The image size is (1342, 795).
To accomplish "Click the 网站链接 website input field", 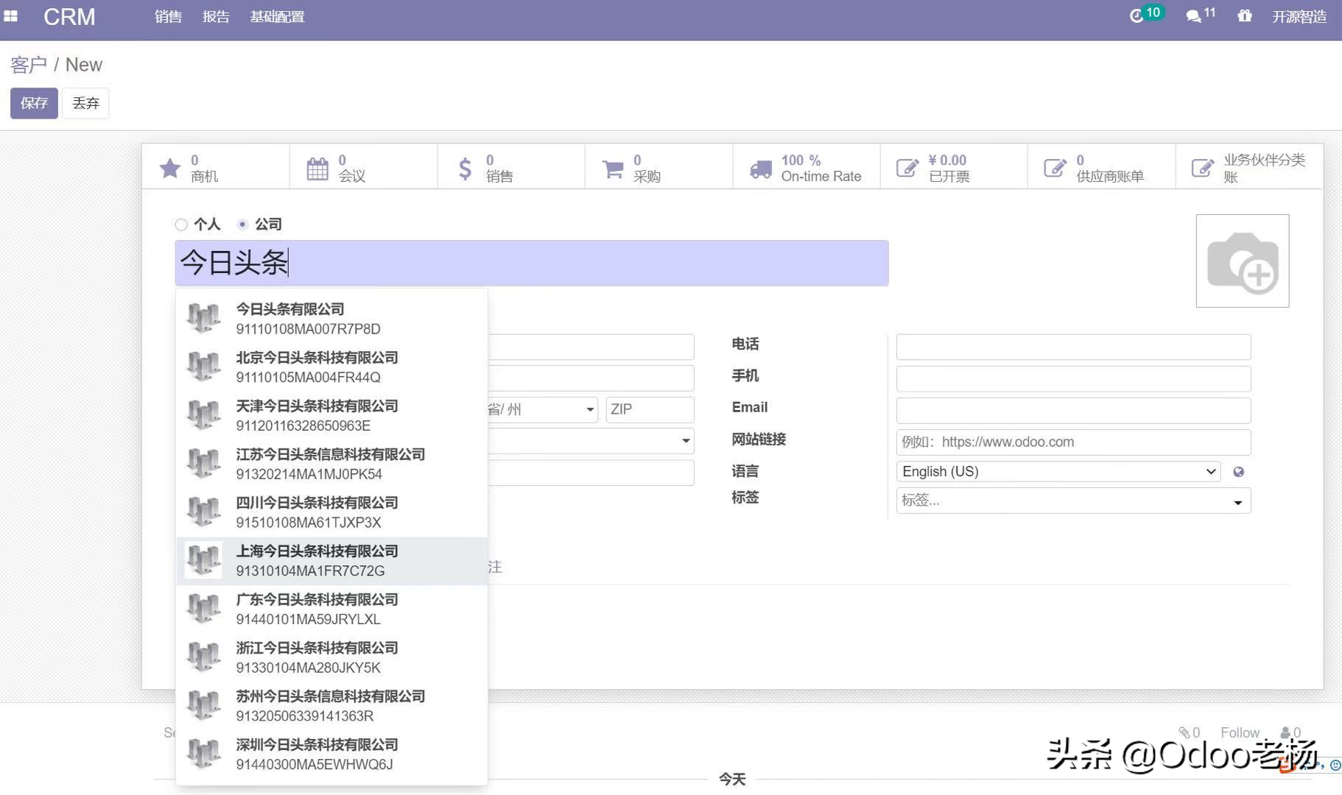I will (x=1073, y=442).
